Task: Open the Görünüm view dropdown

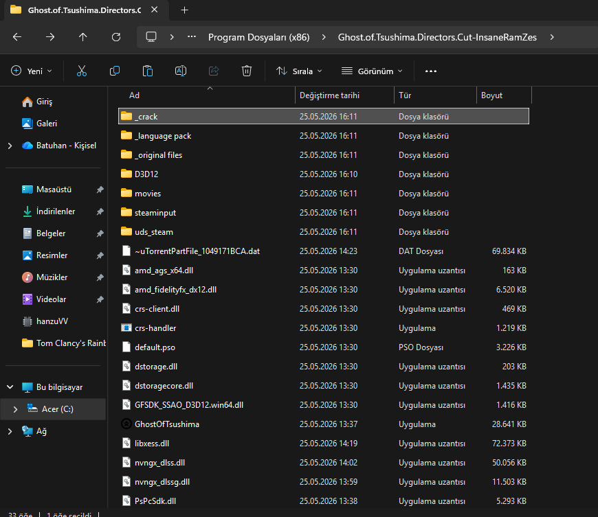Action: coord(372,71)
